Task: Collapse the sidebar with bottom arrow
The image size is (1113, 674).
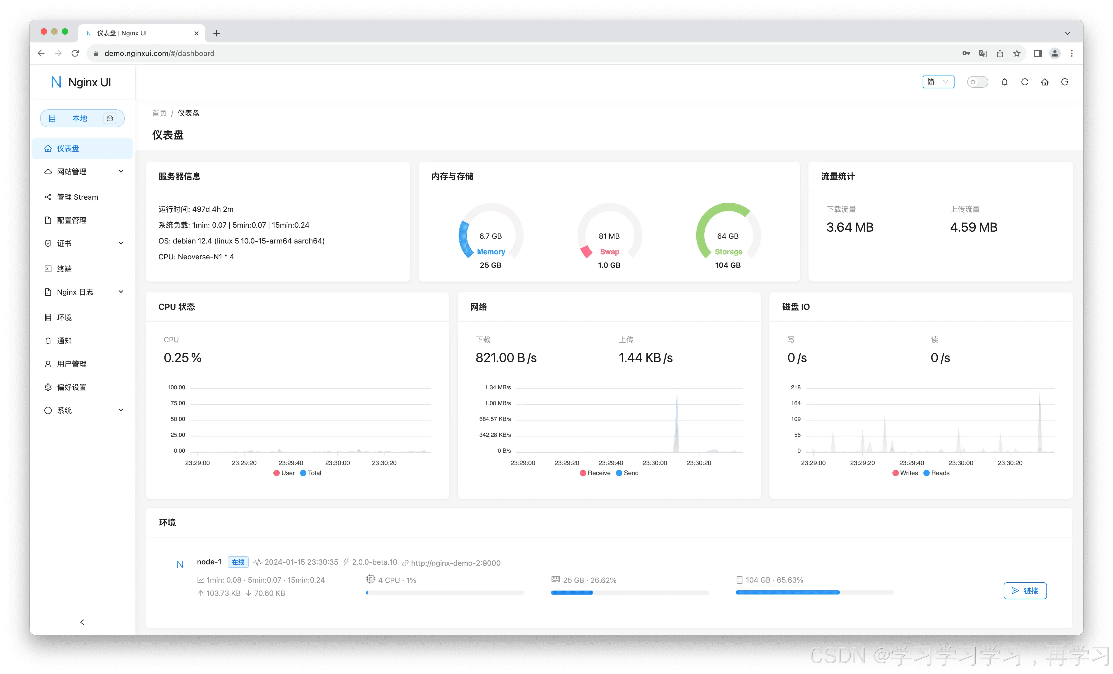Action: click(82, 622)
